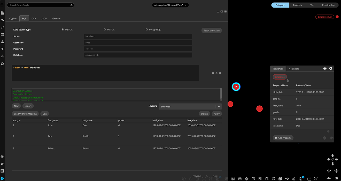341x181 pixels.
Task: Expand more properties with the down arrow
Action: pos(328,131)
